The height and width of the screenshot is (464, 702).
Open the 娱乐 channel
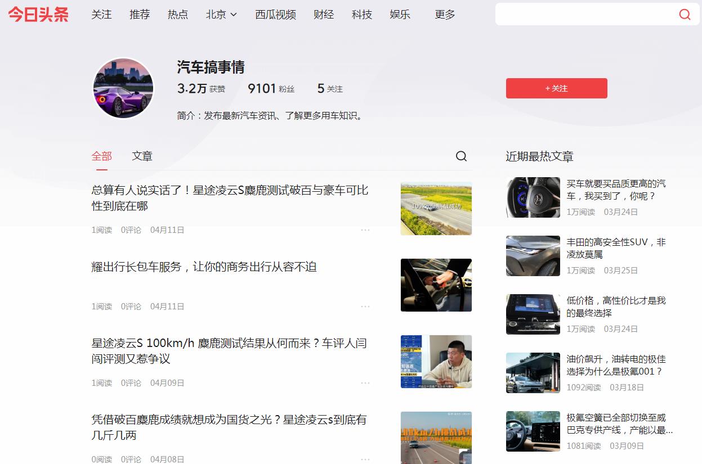[x=400, y=15]
